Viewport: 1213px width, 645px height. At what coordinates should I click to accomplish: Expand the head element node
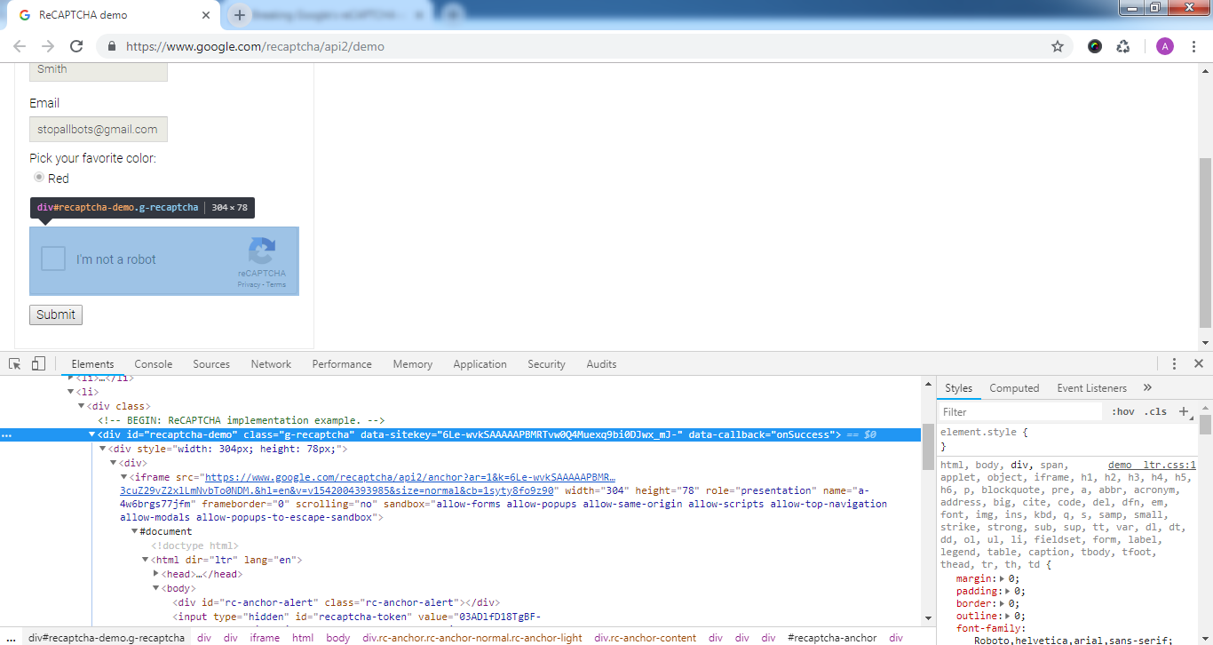pos(157,573)
